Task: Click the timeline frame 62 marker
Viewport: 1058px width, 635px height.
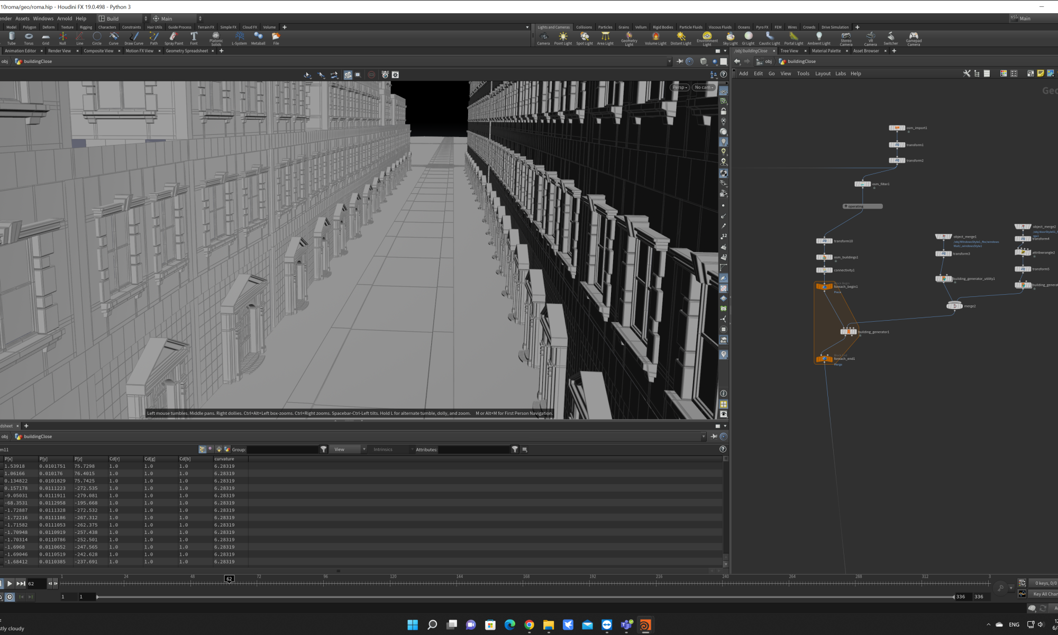Action: point(229,579)
